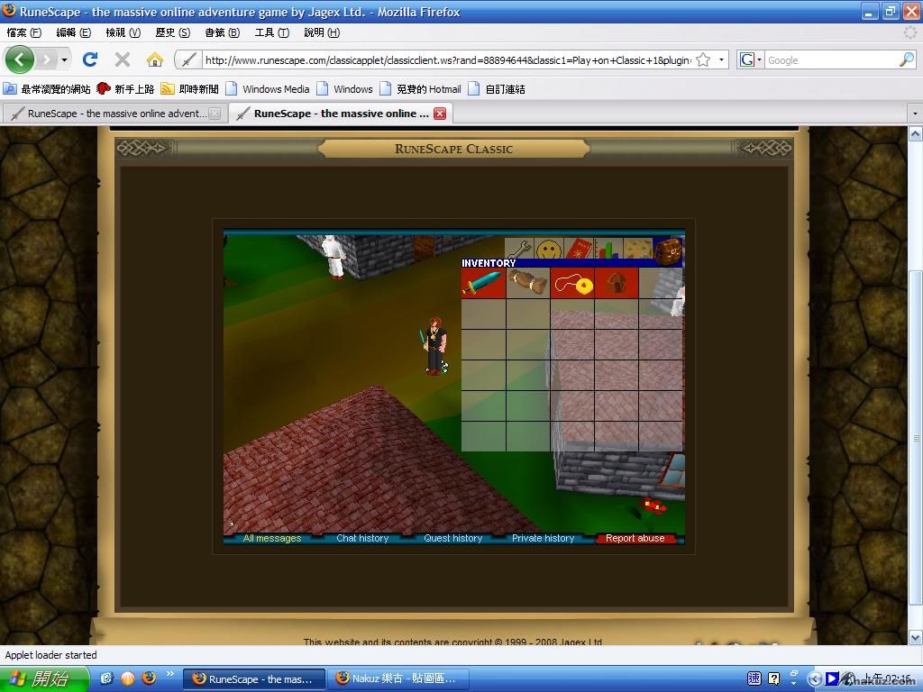This screenshot has height=692, width=923.
Task: Open the 檢視 (V) menu
Action: coord(123,32)
